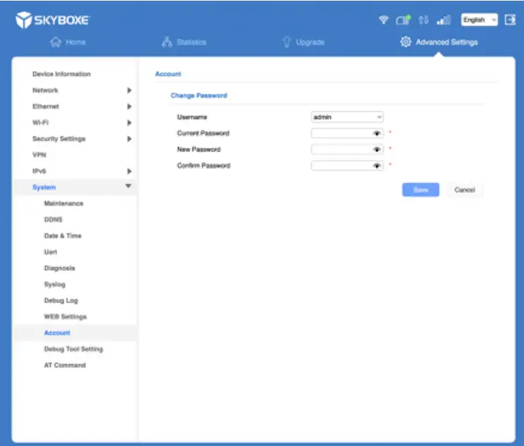
Task: Click the Advanced Settings gear icon
Action: tap(405, 42)
